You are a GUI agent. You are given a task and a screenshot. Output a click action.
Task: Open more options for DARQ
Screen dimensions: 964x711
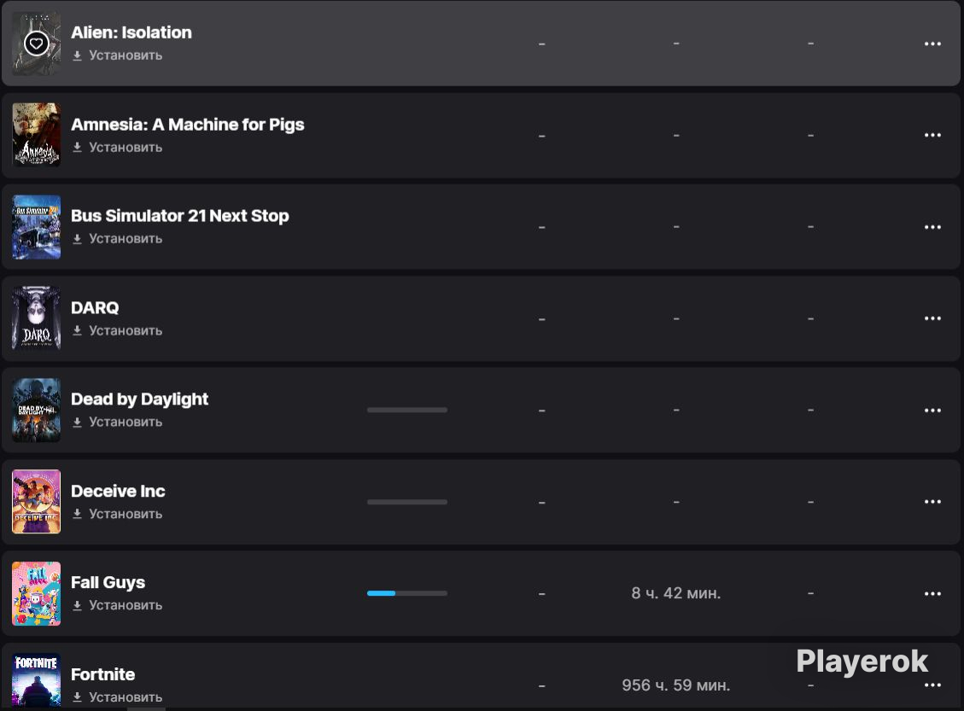pos(932,318)
